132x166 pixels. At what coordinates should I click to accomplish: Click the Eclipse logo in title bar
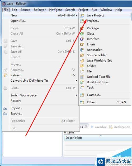pos(4,4)
